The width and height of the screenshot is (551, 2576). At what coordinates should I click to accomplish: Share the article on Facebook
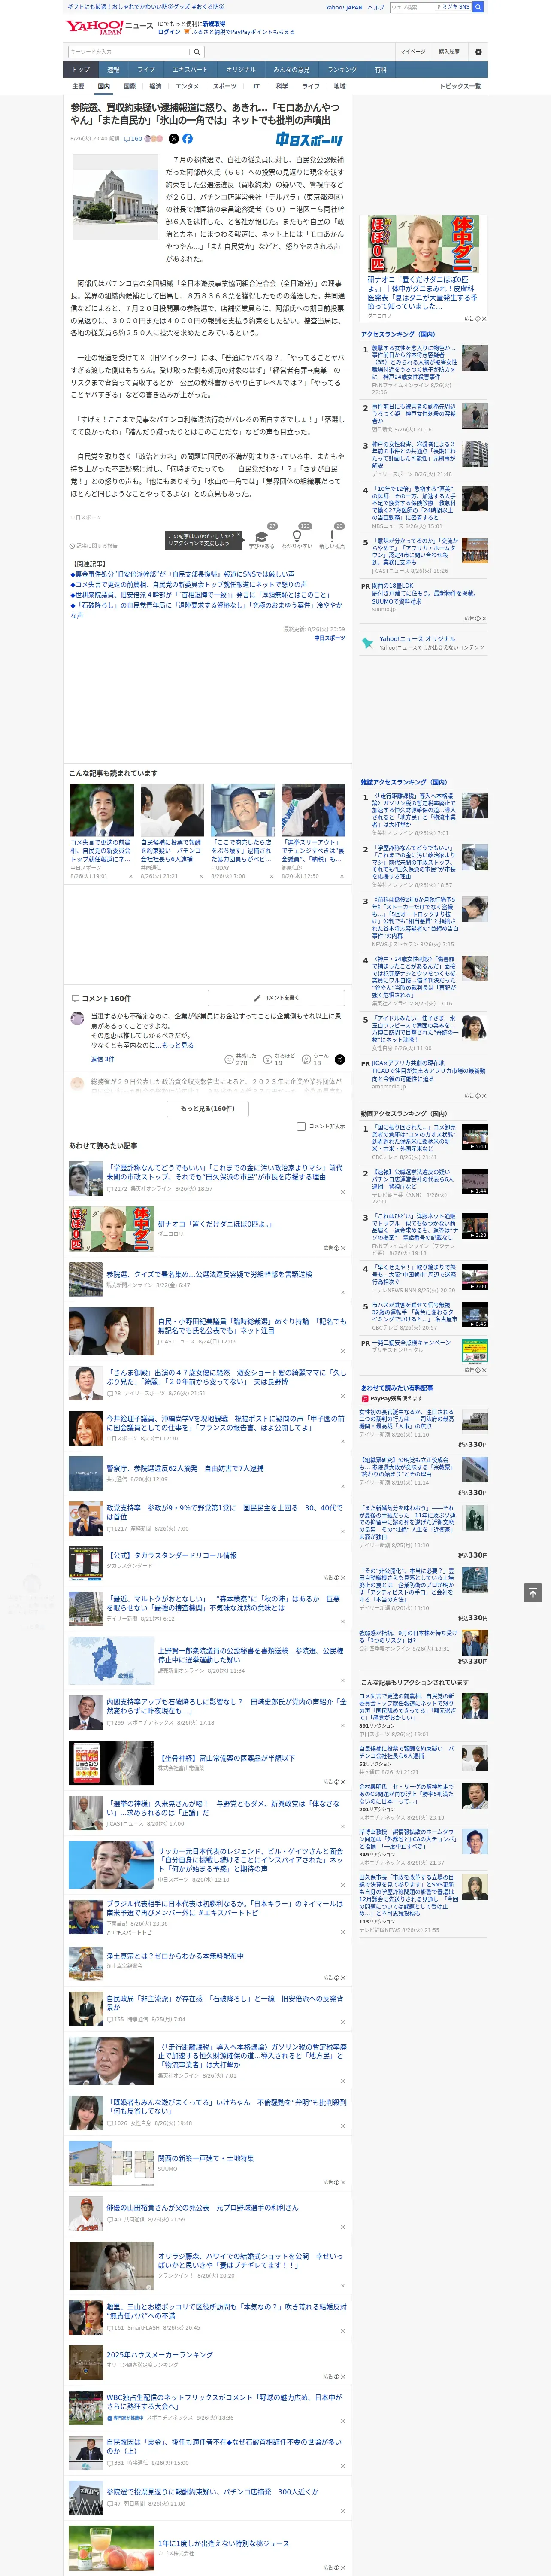tap(187, 139)
